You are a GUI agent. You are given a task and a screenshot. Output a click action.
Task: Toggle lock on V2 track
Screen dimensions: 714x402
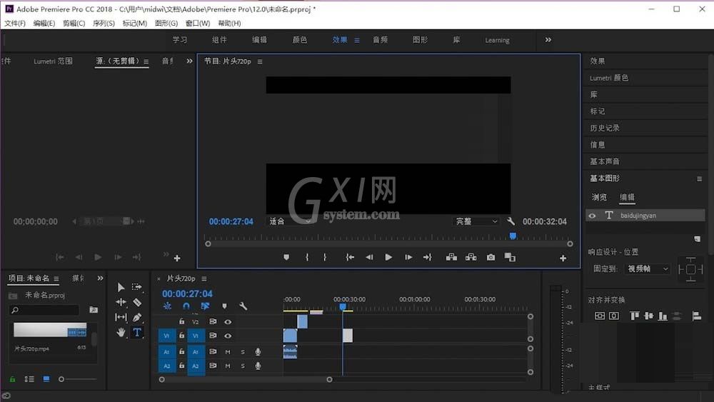pos(181,321)
